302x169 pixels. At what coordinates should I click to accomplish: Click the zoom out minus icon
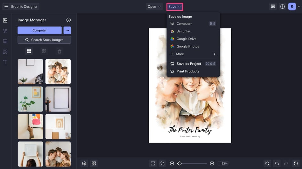pos(172,164)
